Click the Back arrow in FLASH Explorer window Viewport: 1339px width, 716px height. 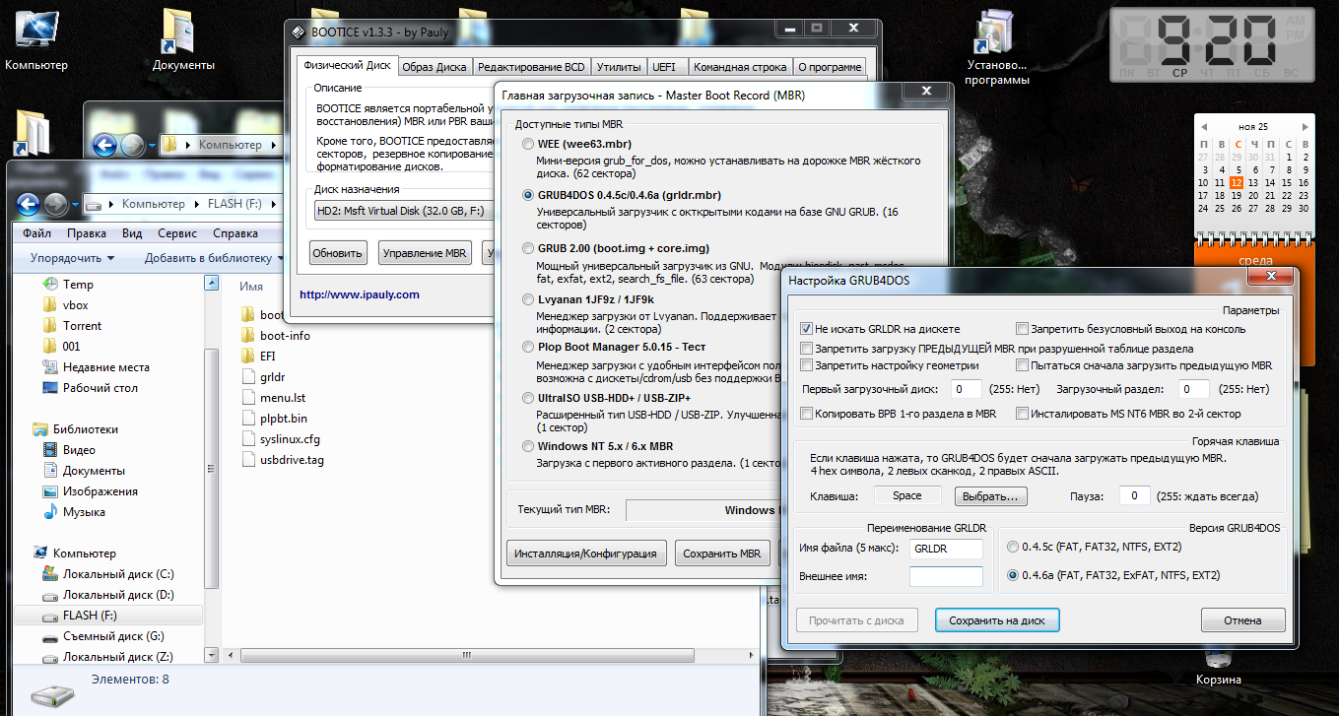coord(29,204)
